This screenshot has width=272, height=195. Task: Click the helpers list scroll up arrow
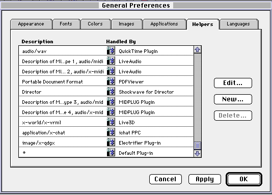click(198, 50)
